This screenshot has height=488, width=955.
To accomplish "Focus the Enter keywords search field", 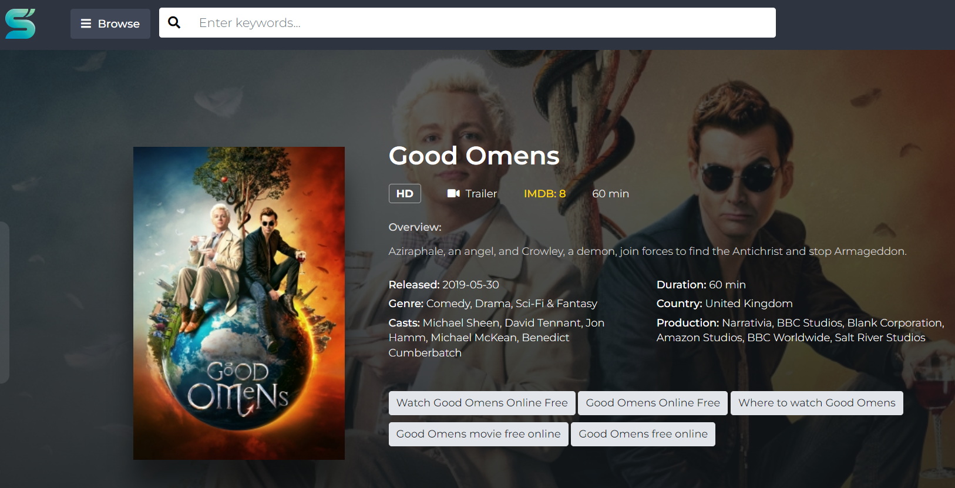I will click(x=482, y=23).
